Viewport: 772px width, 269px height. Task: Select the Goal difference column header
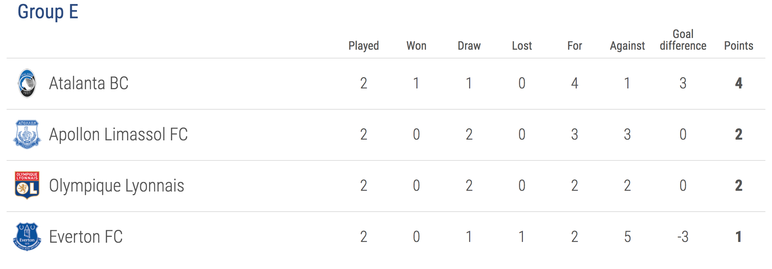[683, 40]
